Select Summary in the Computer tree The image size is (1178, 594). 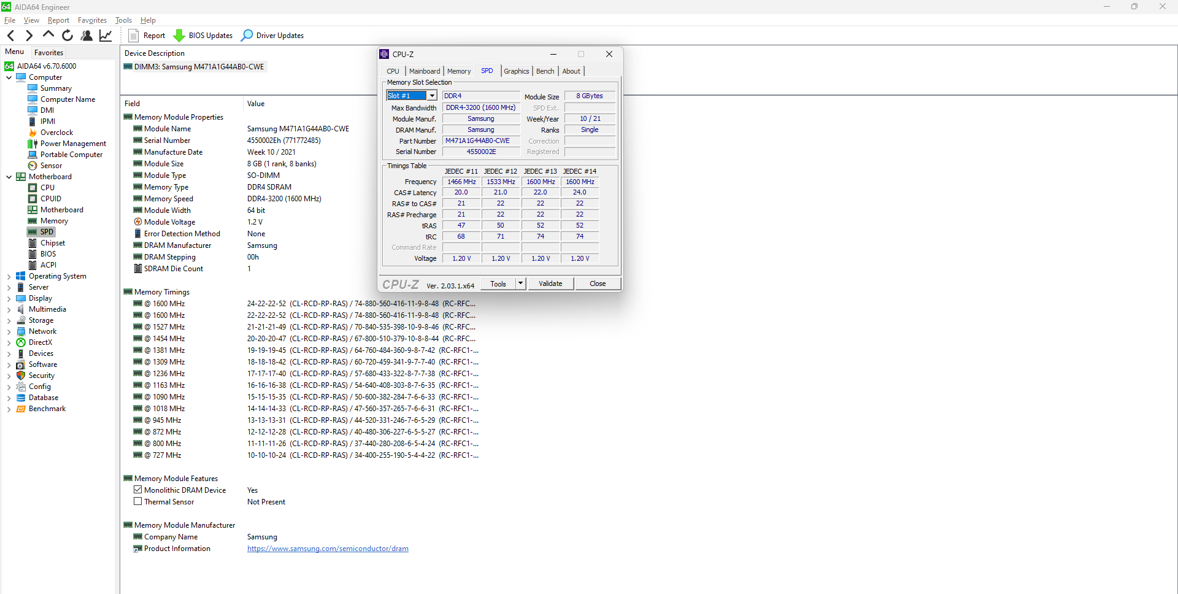[x=50, y=88]
